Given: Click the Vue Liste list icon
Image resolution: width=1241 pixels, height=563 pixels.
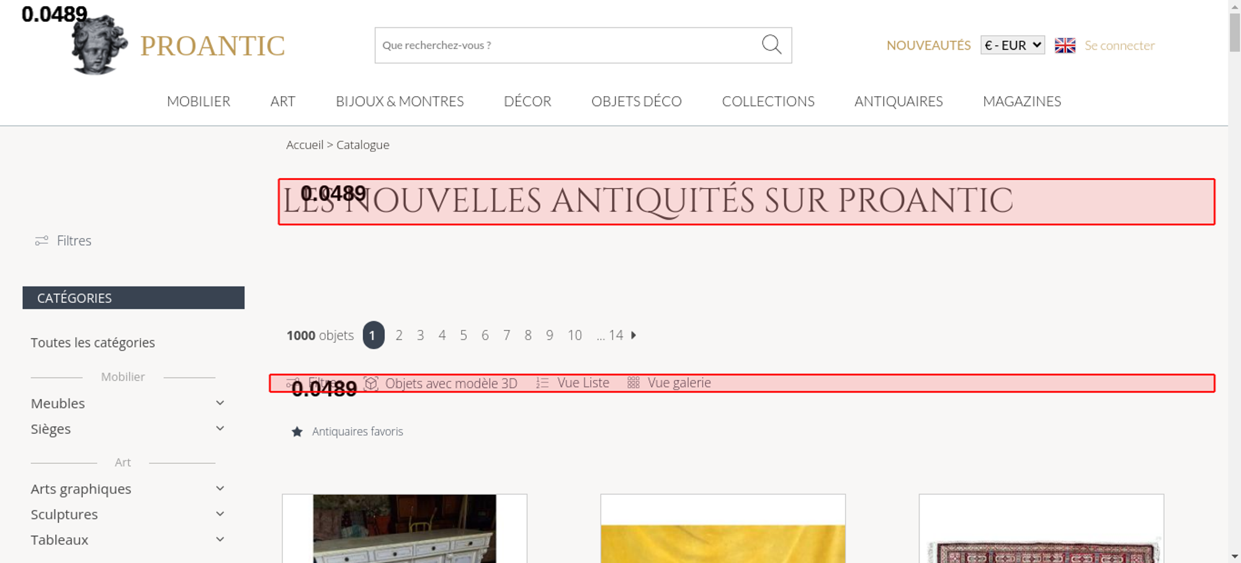Looking at the screenshot, I should click(x=542, y=383).
